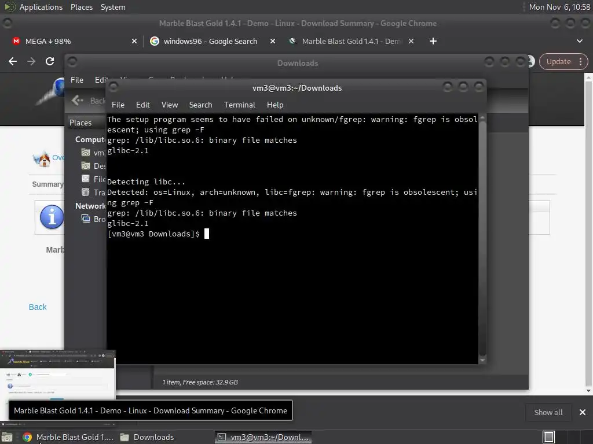The height and width of the screenshot is (444, 593).
Task: Click the MEGA favicon in first tab
Action: [16, 41]
